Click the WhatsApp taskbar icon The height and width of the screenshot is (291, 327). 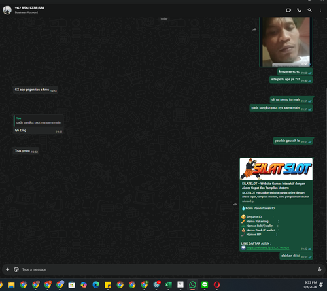click(x=192, y=284)
